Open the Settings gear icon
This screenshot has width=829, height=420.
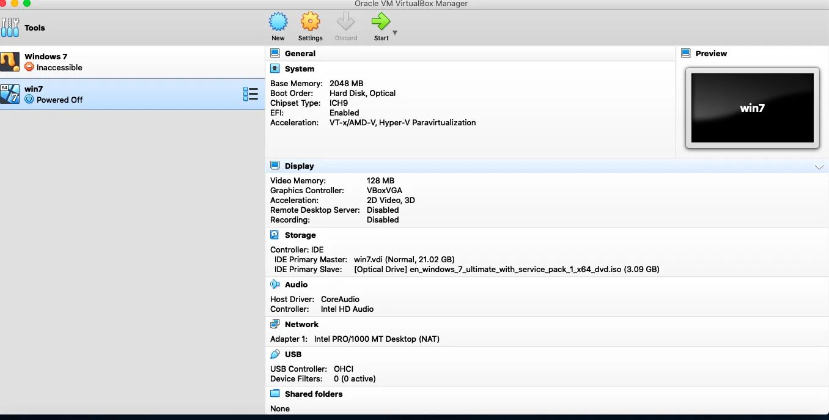(x=310, y=22)
